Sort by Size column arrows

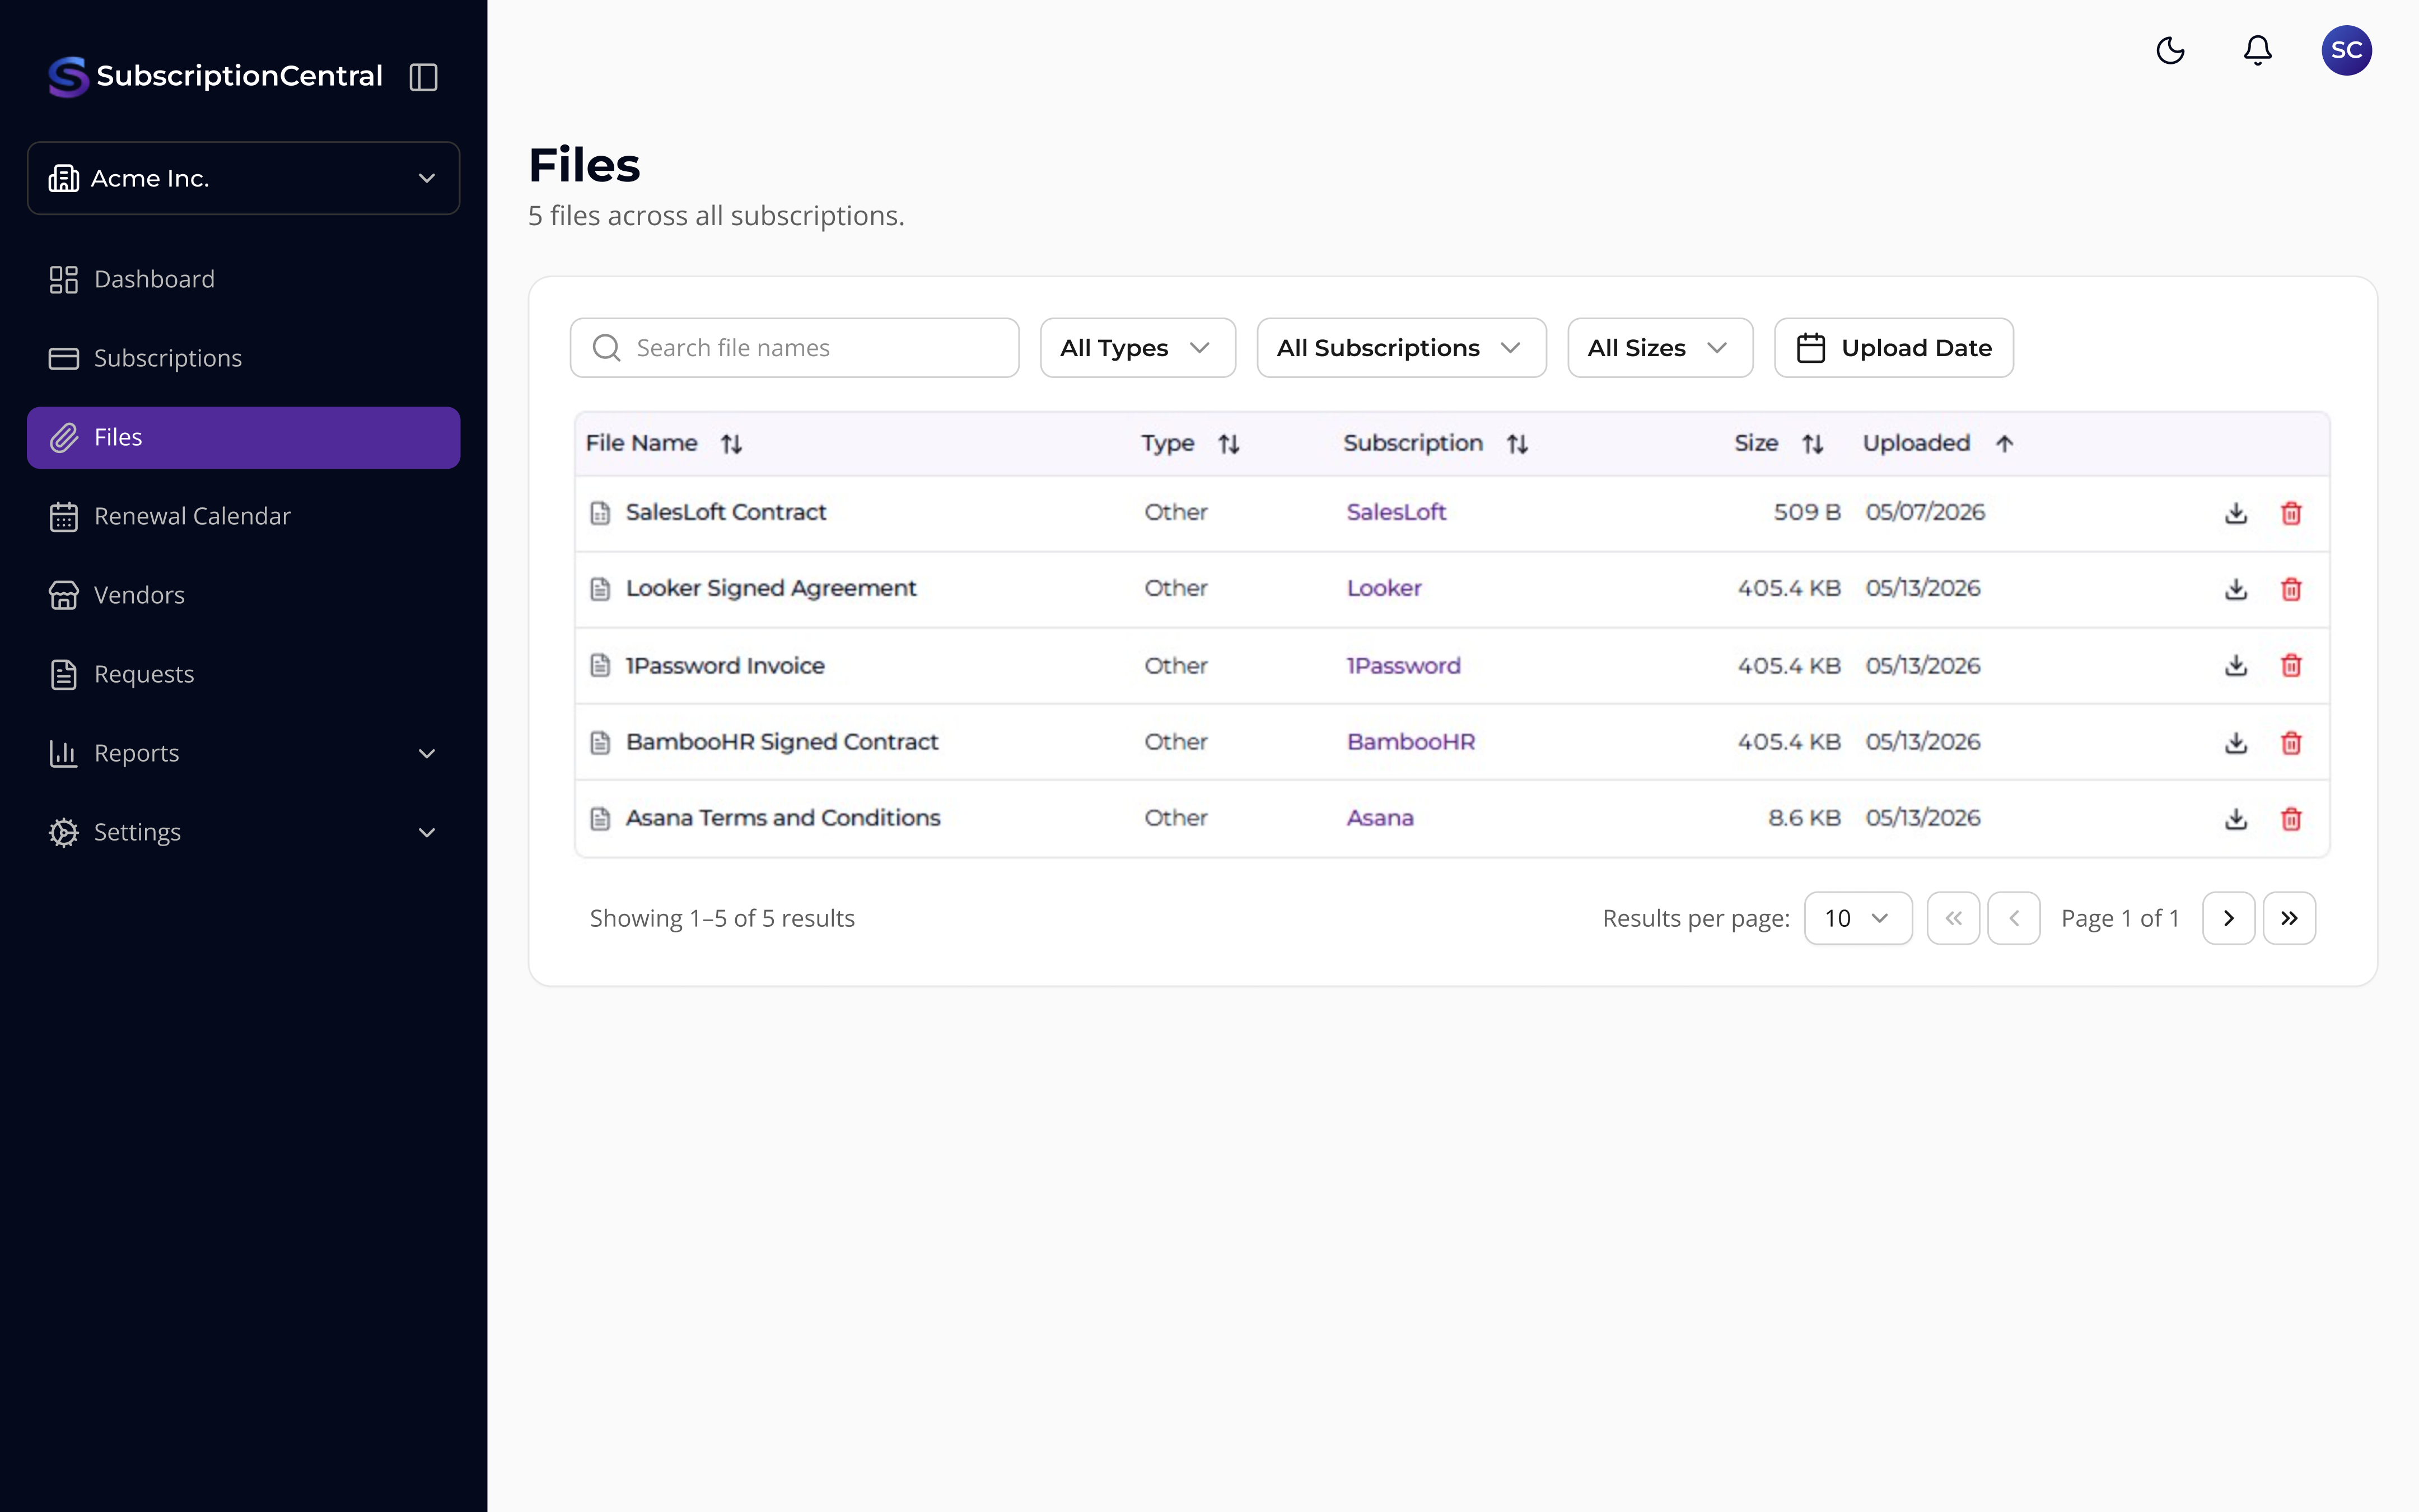(x=1812, y=444)
